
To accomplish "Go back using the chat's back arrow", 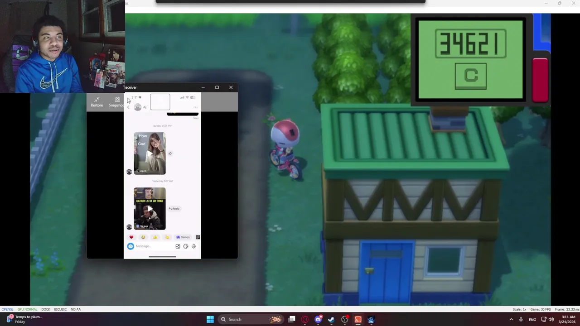I will [x=128, y=107].
